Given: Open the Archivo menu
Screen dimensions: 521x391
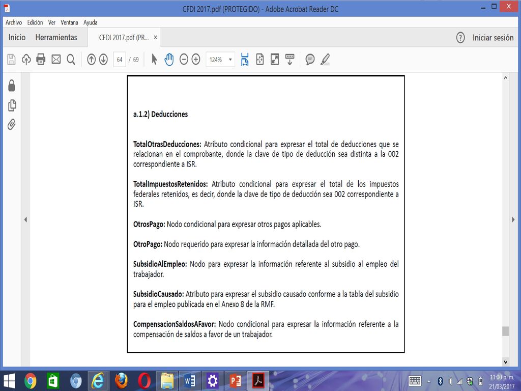Looking at the screenshot, I should pyautogui.click(x=14, y=22).
